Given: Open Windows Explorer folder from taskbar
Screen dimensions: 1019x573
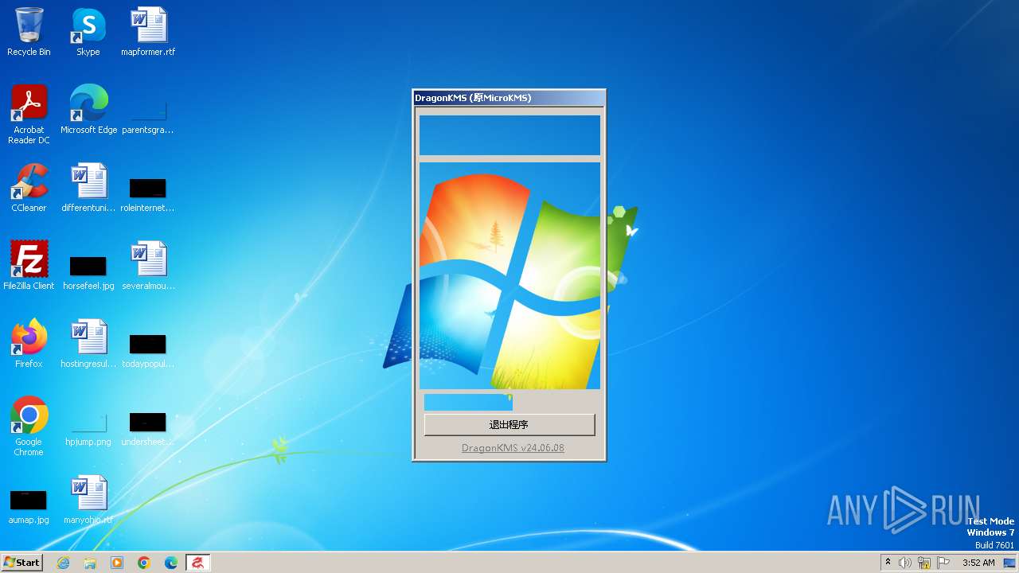Looking at the screenshot, I should pyautogui.click(x=90, y=563).
